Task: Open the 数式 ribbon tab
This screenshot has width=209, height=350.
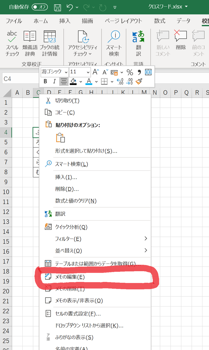Action: (x=159, y=21)
